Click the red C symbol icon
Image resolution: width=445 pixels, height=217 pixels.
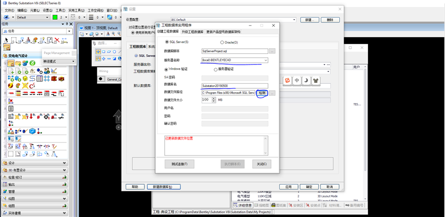tap(32, 85)
